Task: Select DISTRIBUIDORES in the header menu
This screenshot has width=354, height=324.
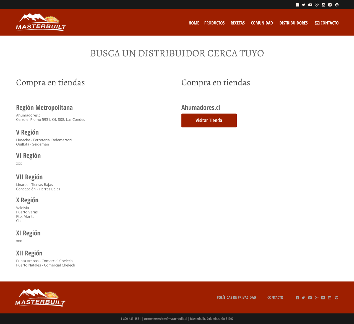Action: (x=293, y=23)
